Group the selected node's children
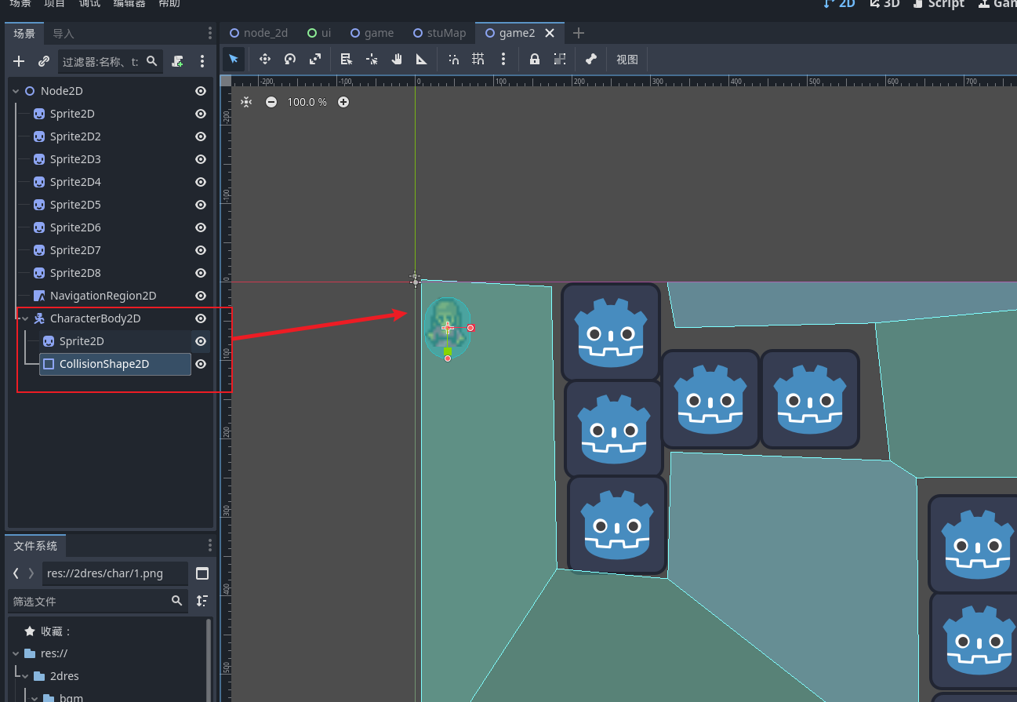 (x=560, y=59)
